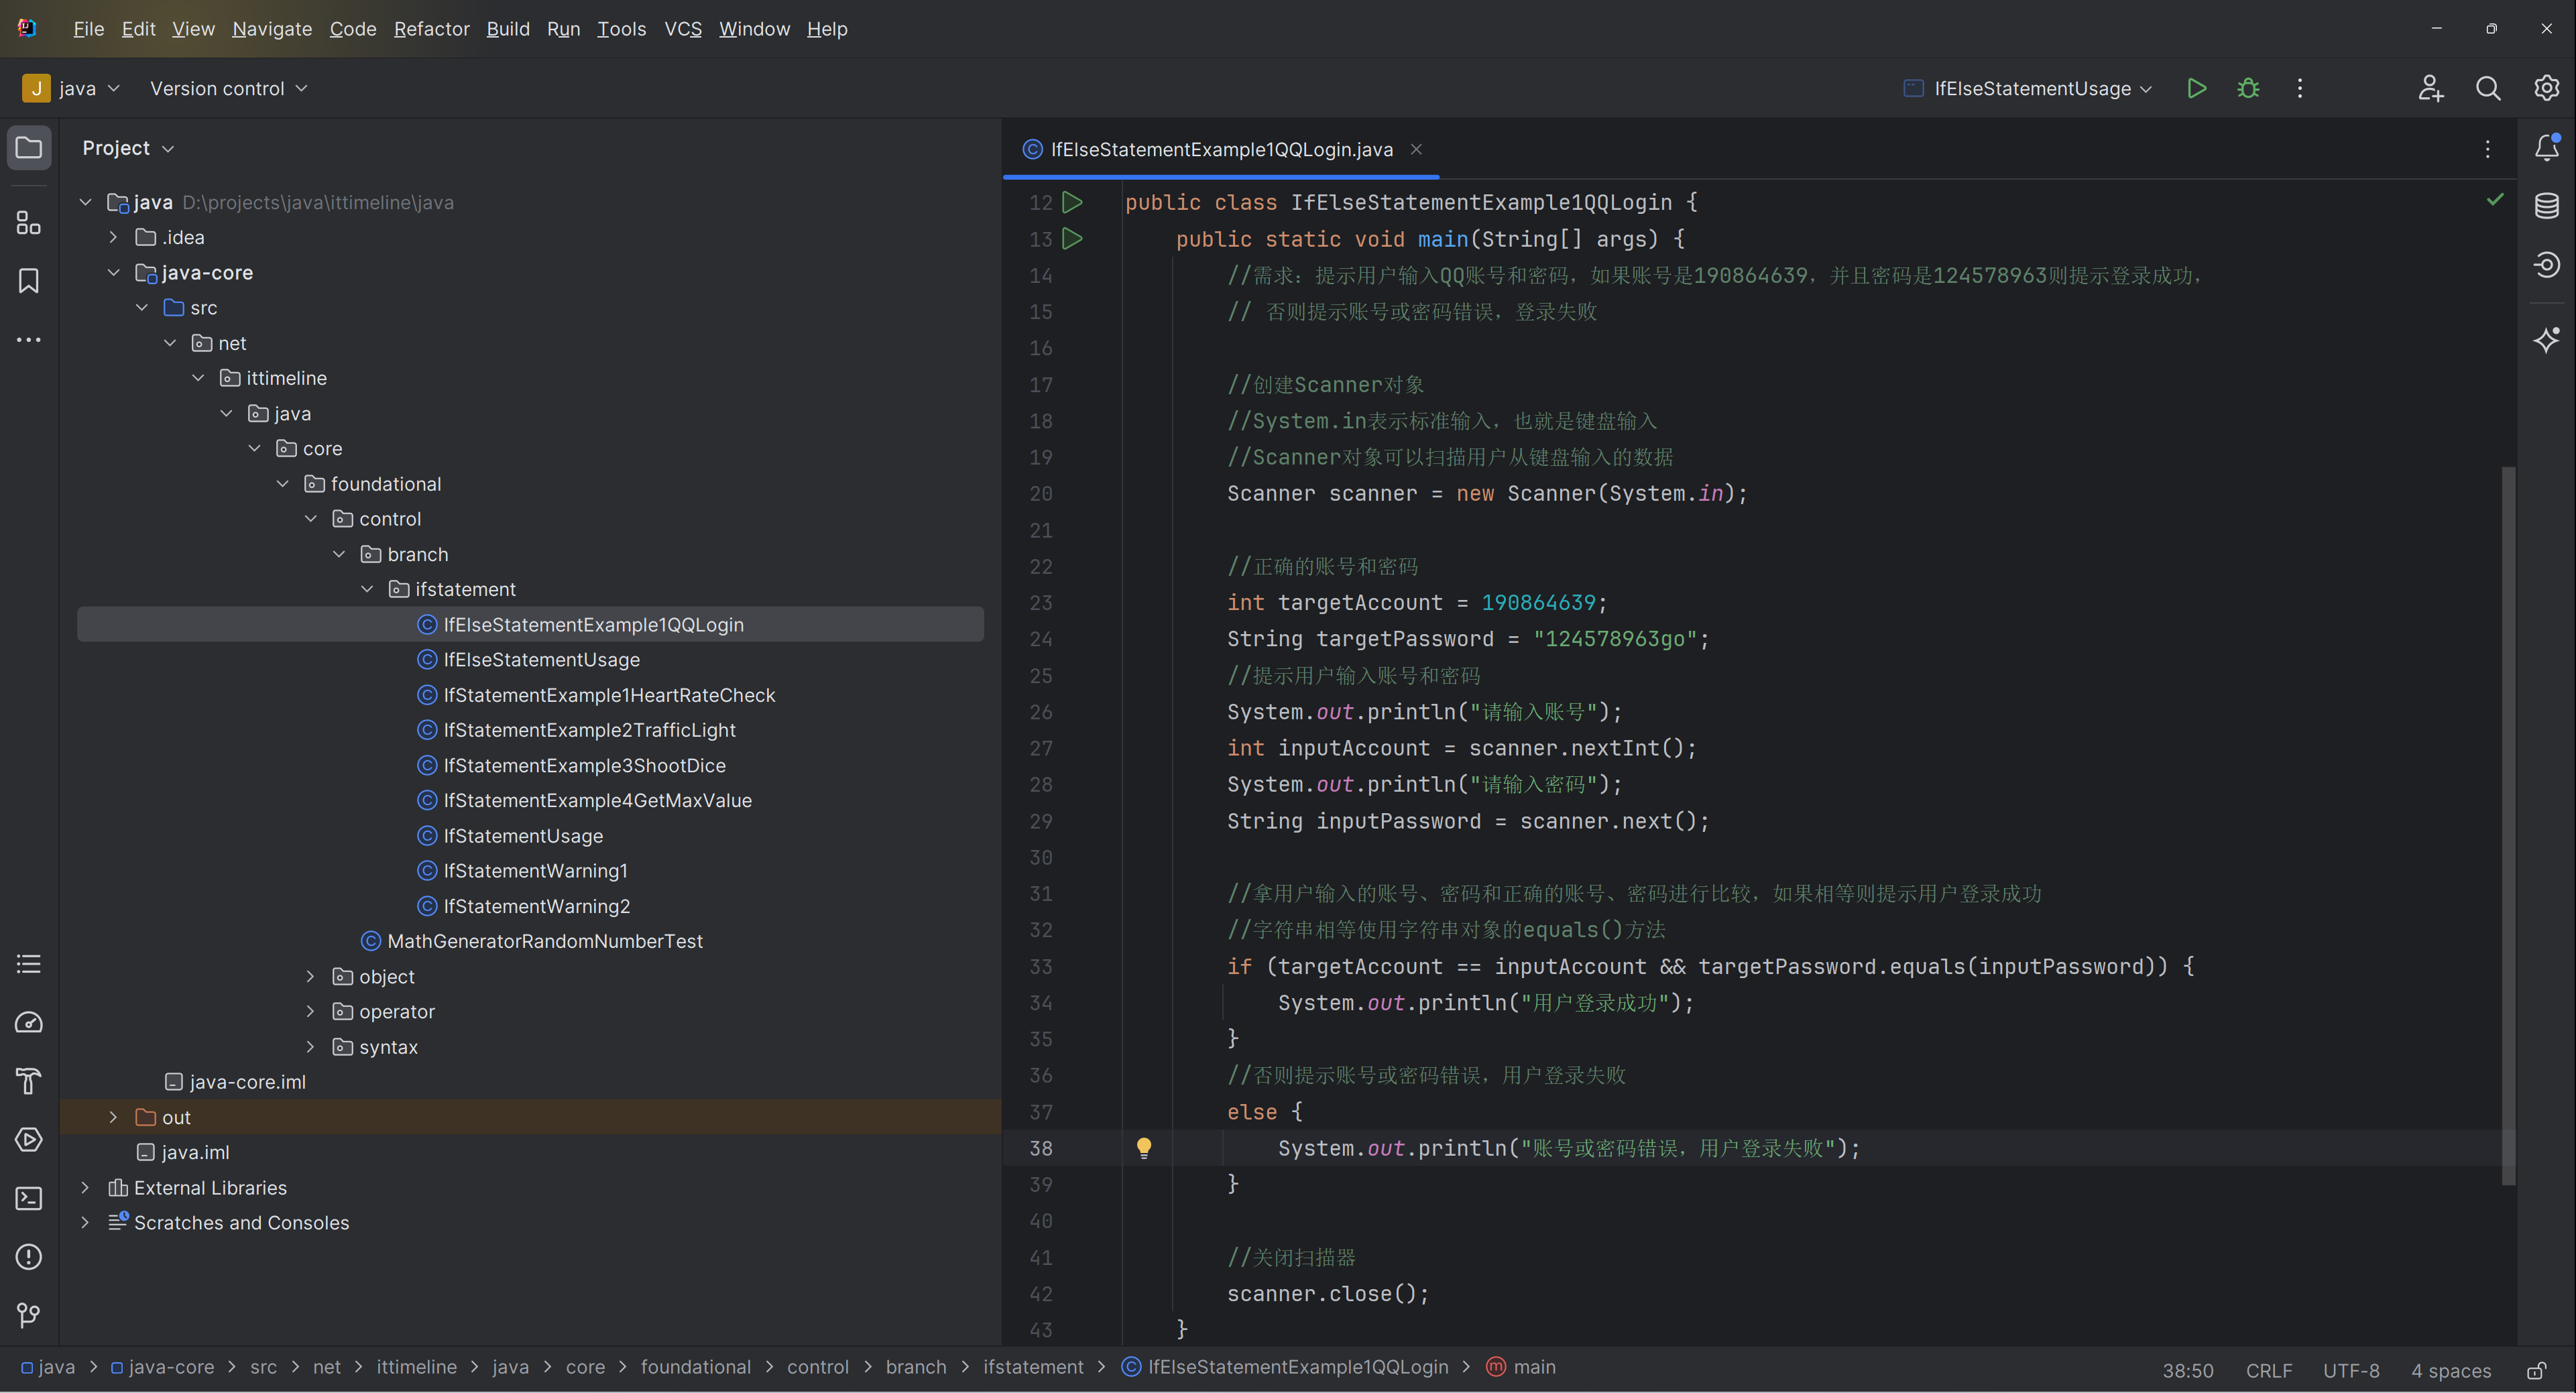The width and height of the screenshot is (2576, 1393).
Task: Collapse the java-core module
Action: (x=113, y=272)
